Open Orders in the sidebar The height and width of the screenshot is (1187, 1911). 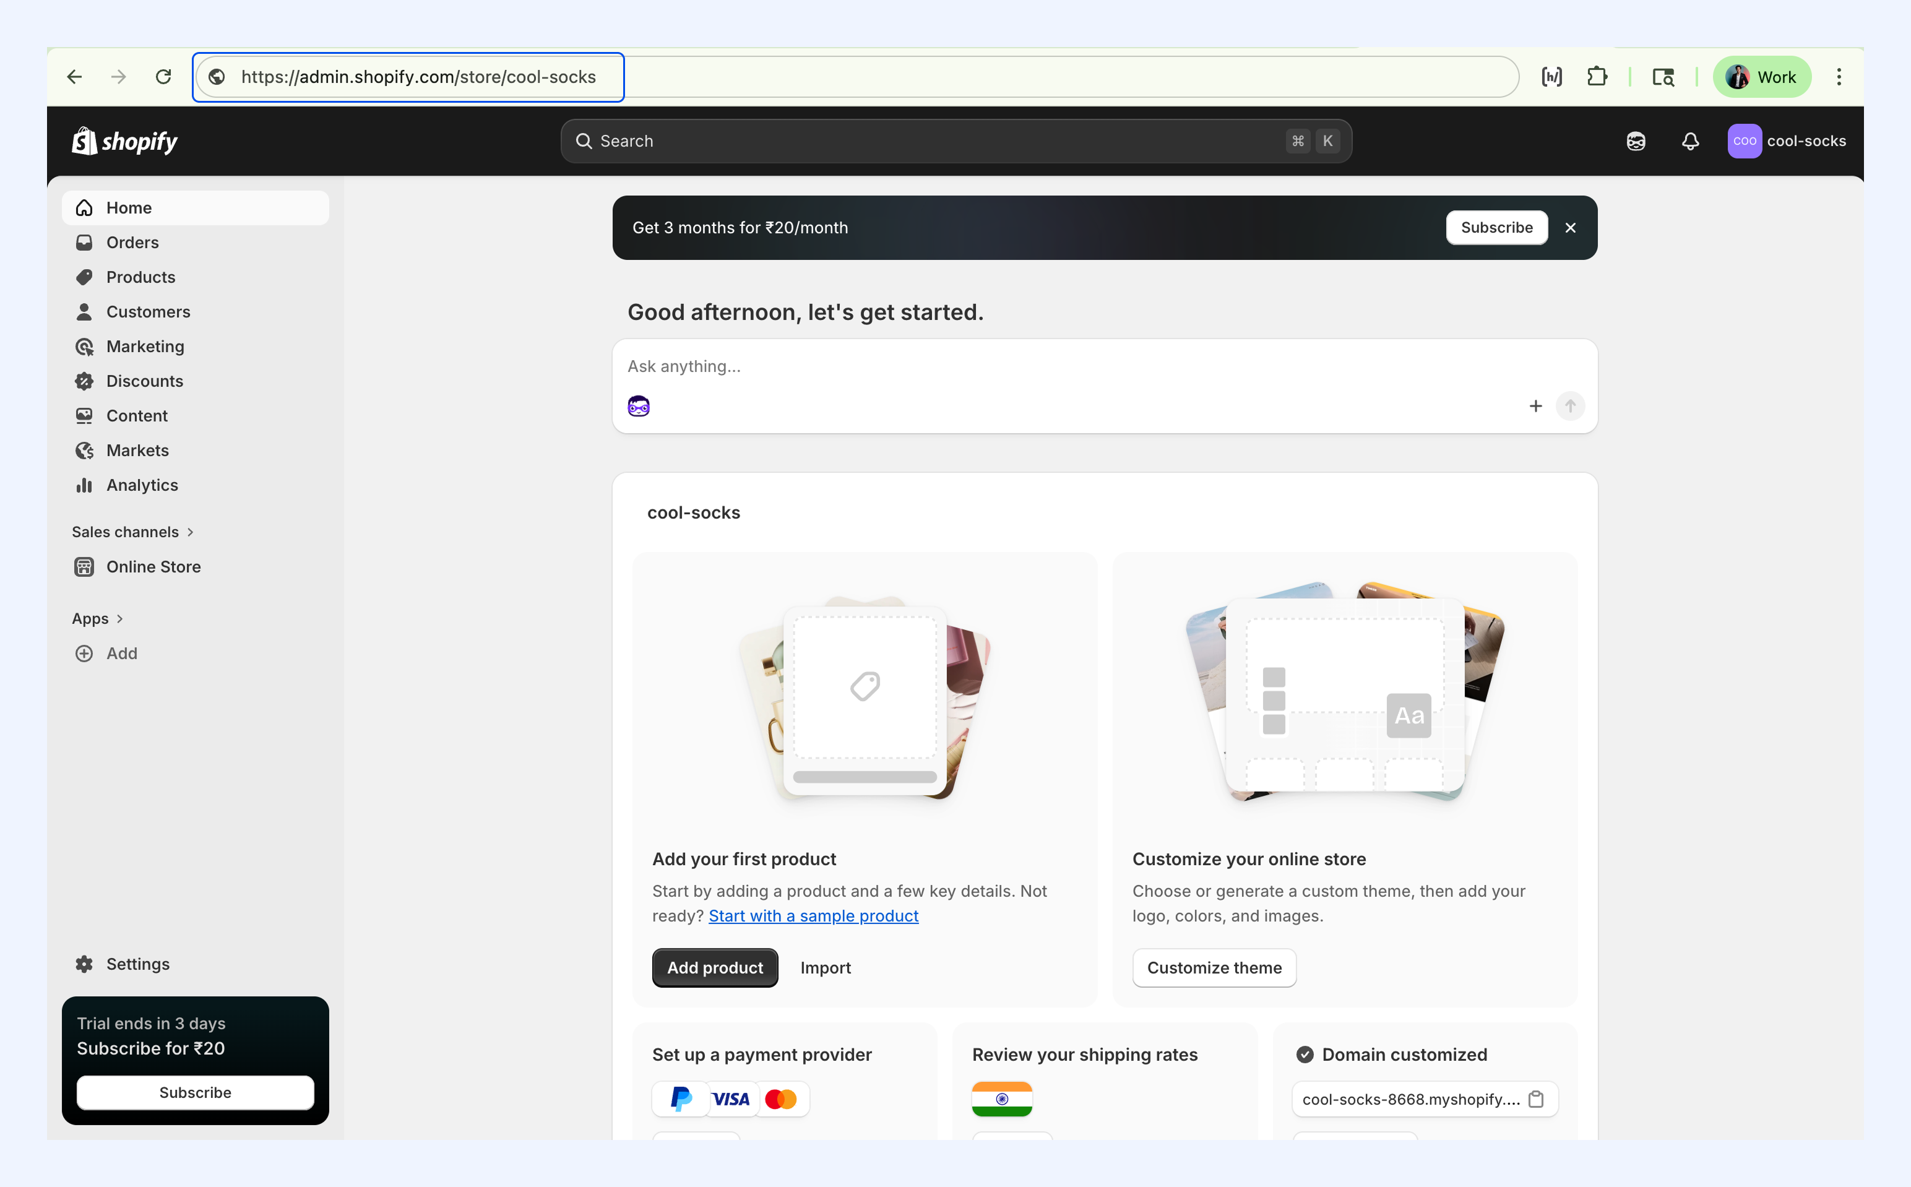(196, 243)
